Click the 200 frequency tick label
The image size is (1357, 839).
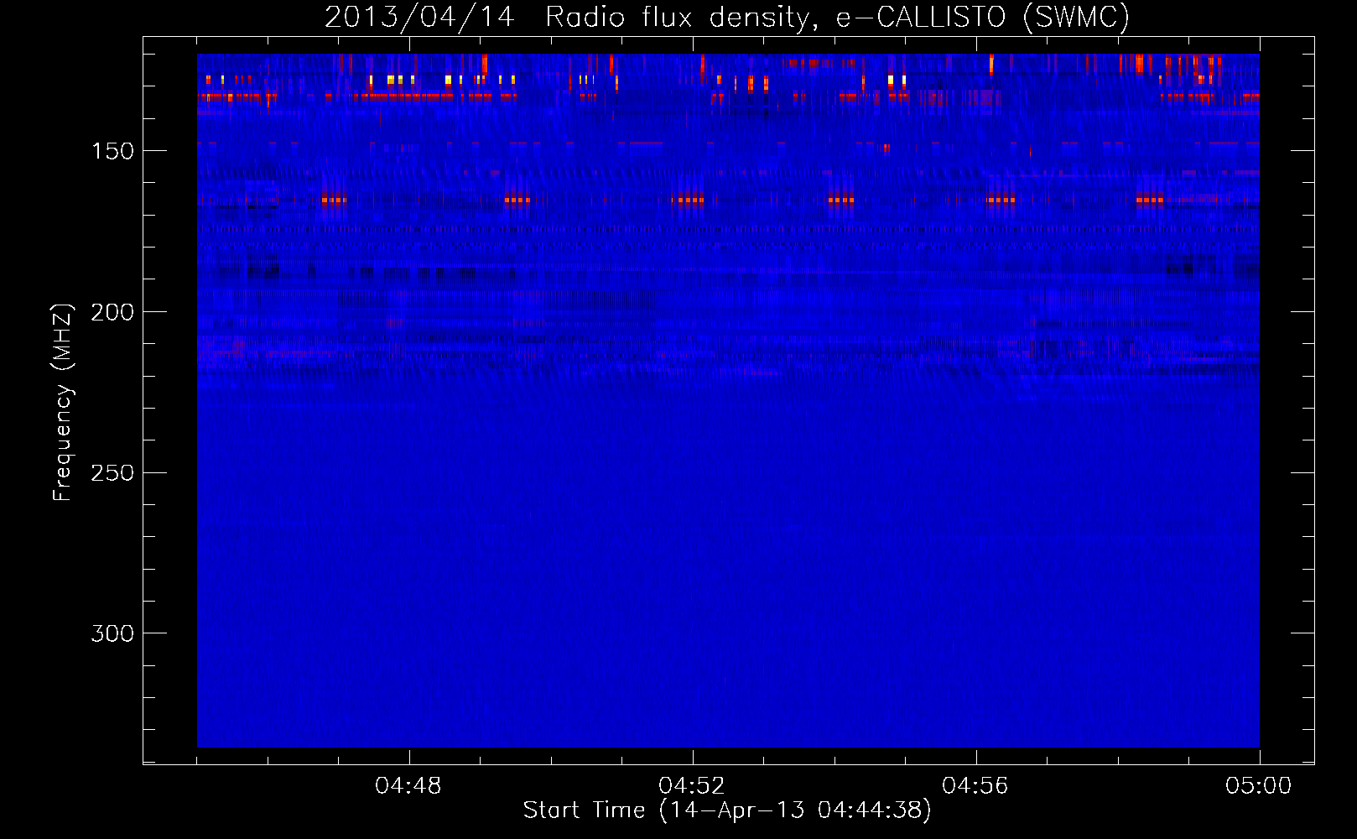[x=112, y=312]
